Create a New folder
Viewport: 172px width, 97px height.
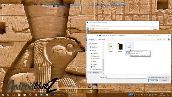[x=102, y=40]
